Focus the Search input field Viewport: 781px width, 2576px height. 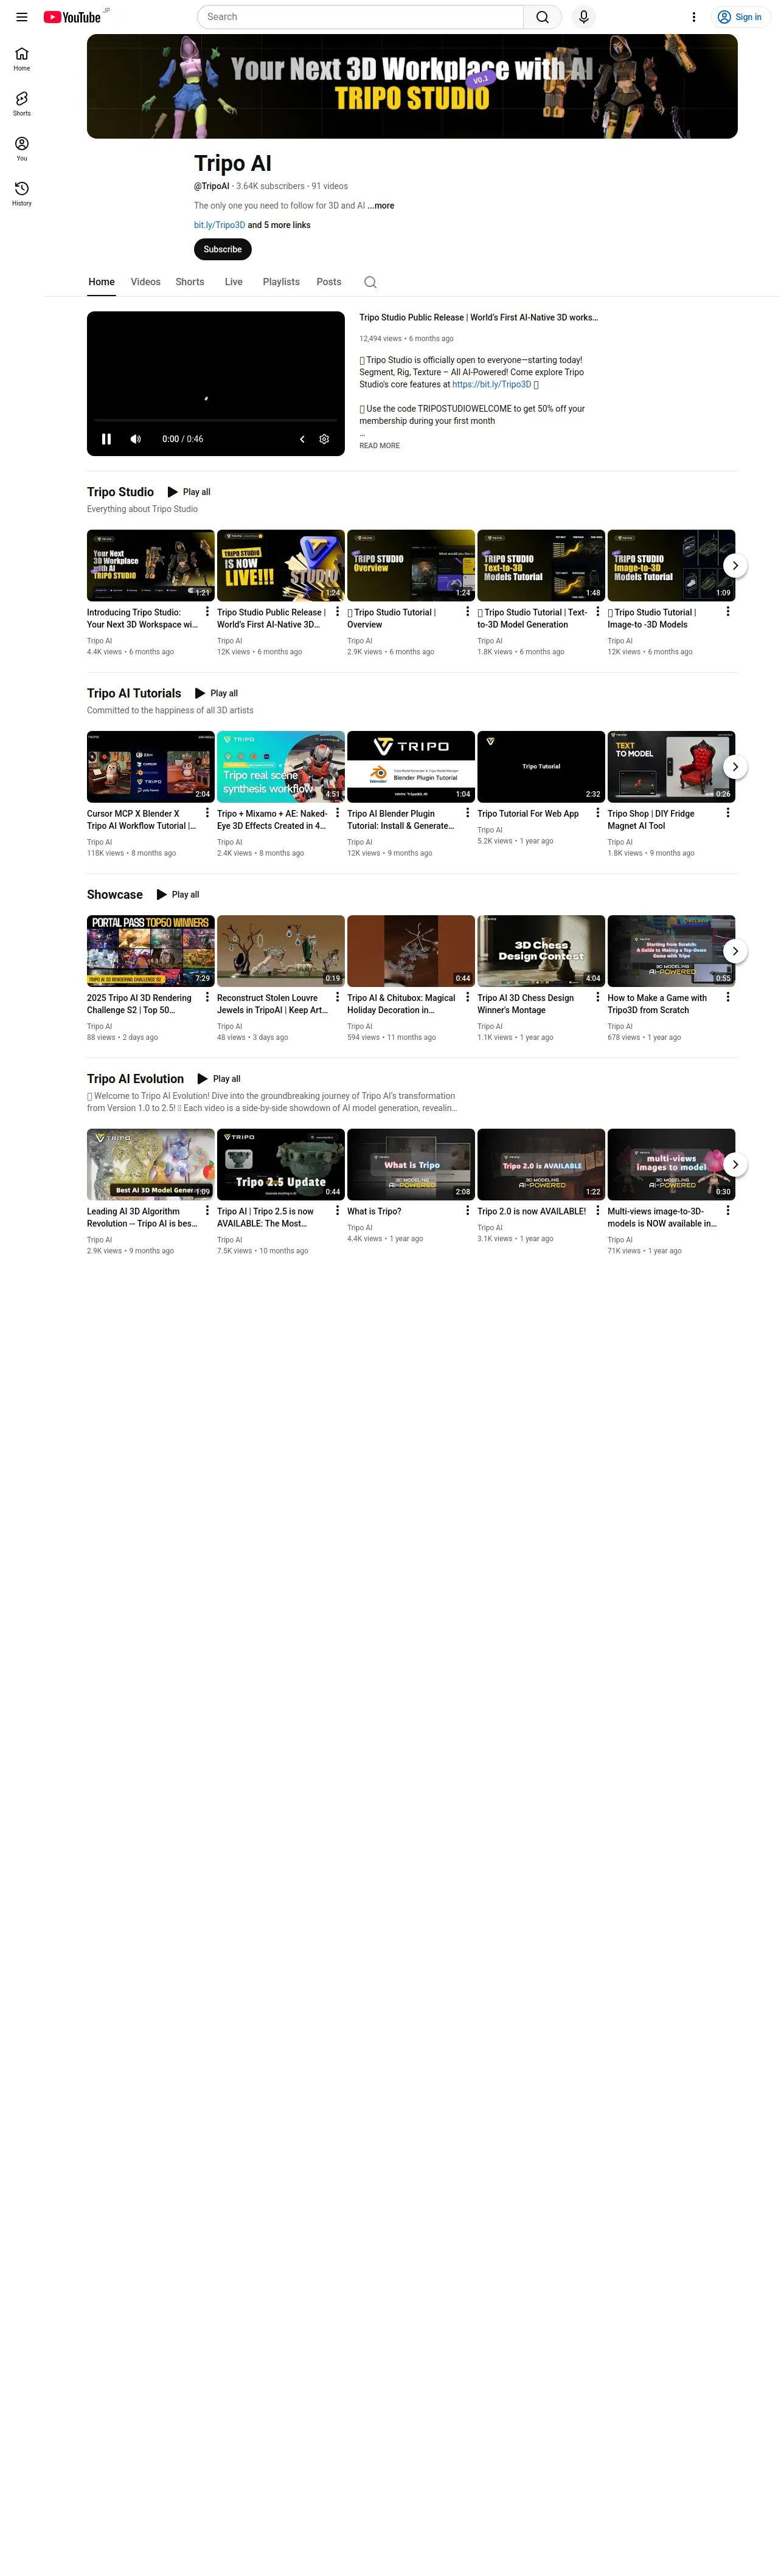point(360,17)
